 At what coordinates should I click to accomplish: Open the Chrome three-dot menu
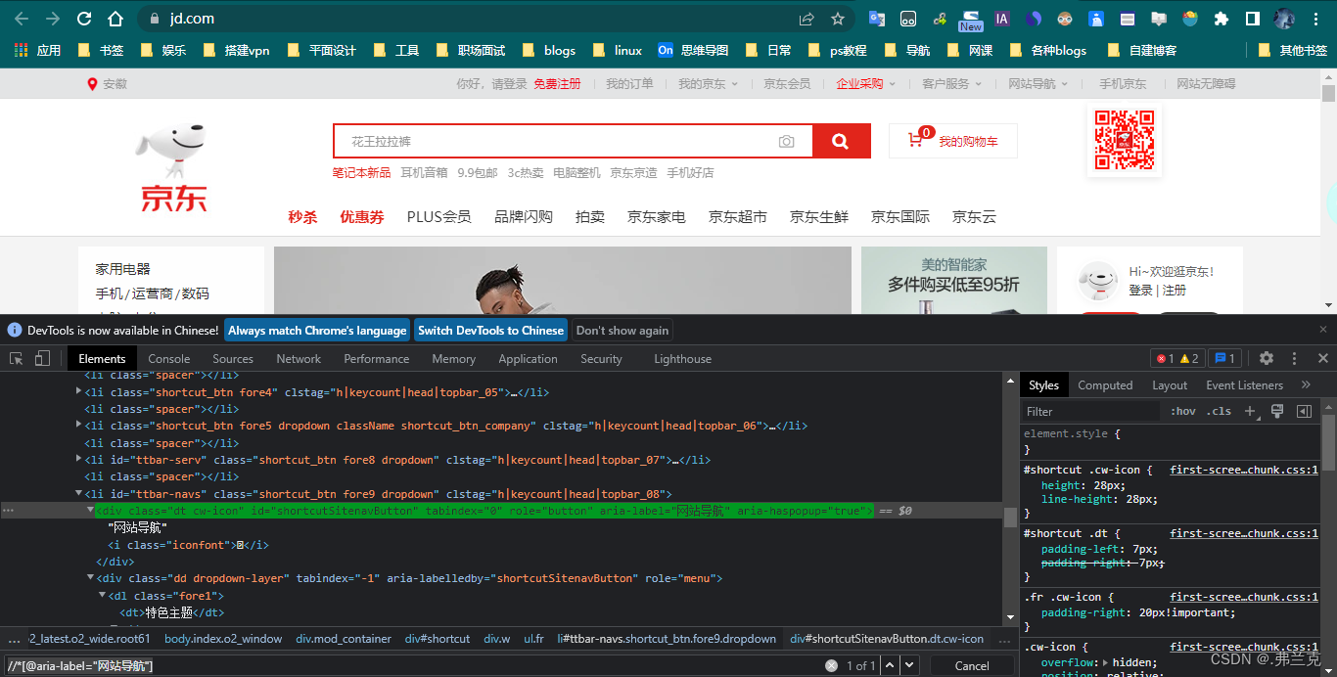(1317, 19)
